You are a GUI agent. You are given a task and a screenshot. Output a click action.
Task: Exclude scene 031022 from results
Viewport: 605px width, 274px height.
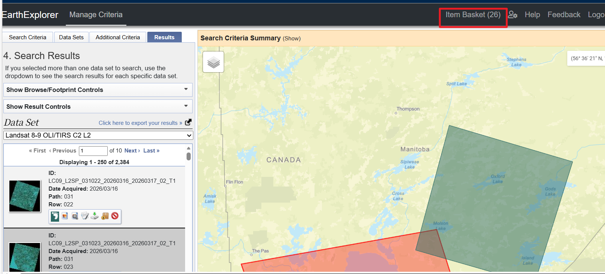click(115, 216)
